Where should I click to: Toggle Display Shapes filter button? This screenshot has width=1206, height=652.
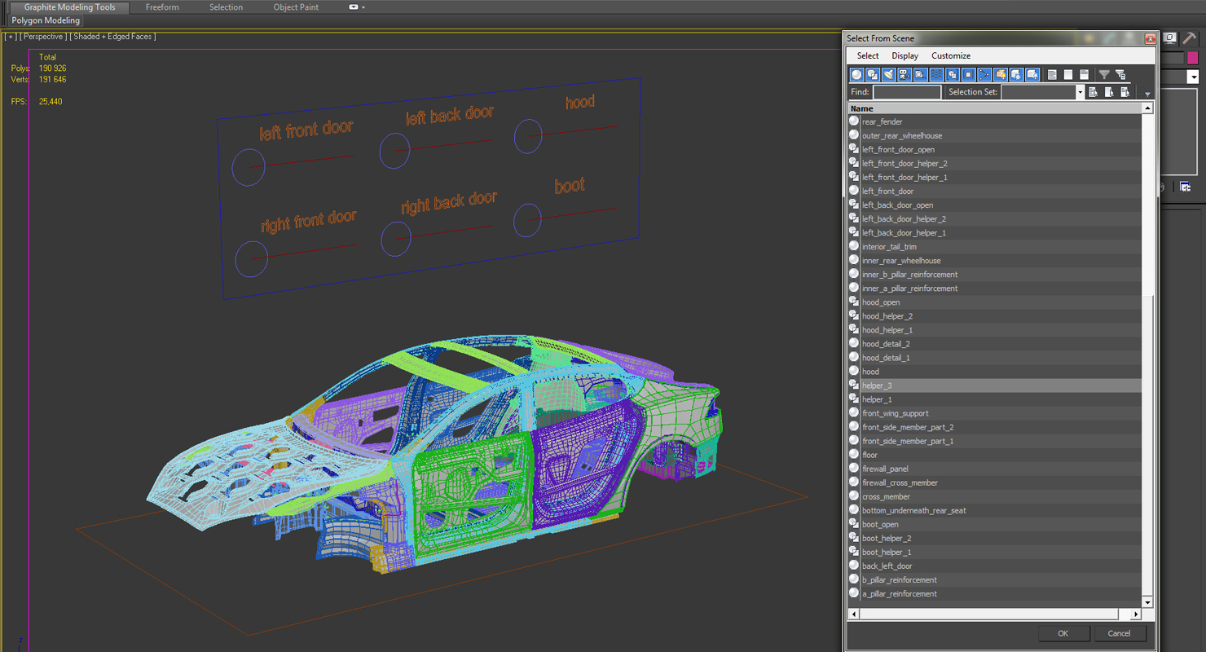(x=873, y=74)
